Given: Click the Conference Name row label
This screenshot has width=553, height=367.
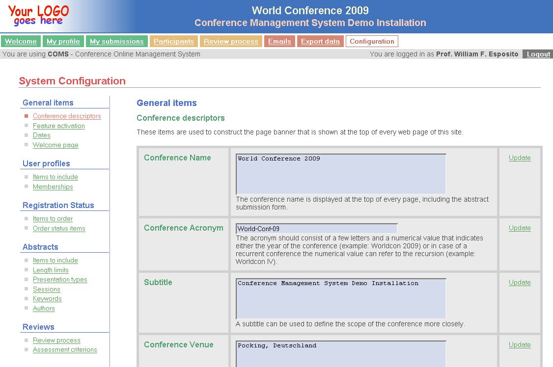Looking at the screenshot, I should [x=177, y=158].
